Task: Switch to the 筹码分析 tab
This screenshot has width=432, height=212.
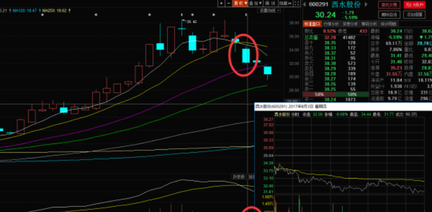Action: tap(369, 24)
